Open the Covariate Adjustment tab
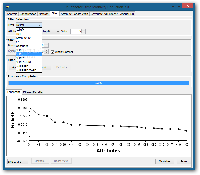This screenshot has height=175, width=200. tap(104, 14)
